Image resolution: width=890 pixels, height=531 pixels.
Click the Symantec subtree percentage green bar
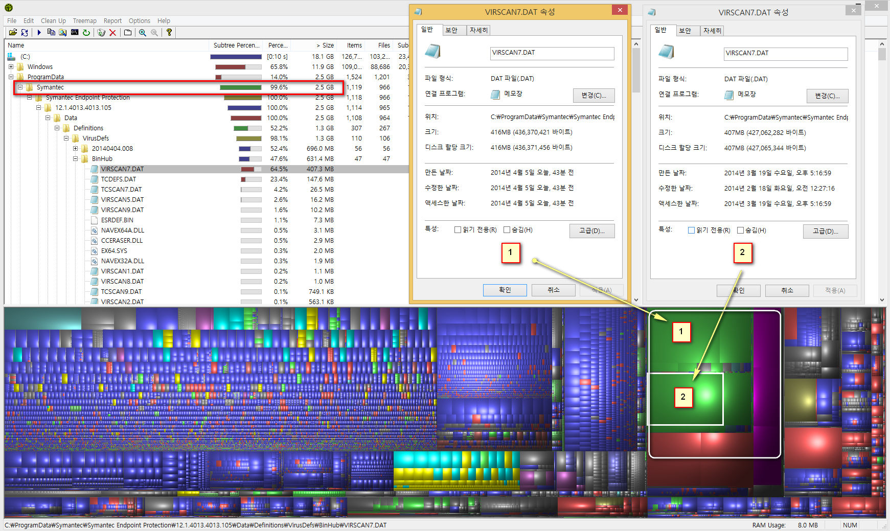pos(240,87)
